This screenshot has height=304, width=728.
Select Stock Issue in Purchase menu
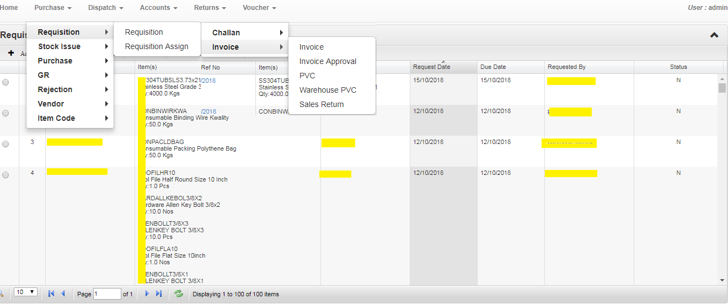tap(59, 46)
